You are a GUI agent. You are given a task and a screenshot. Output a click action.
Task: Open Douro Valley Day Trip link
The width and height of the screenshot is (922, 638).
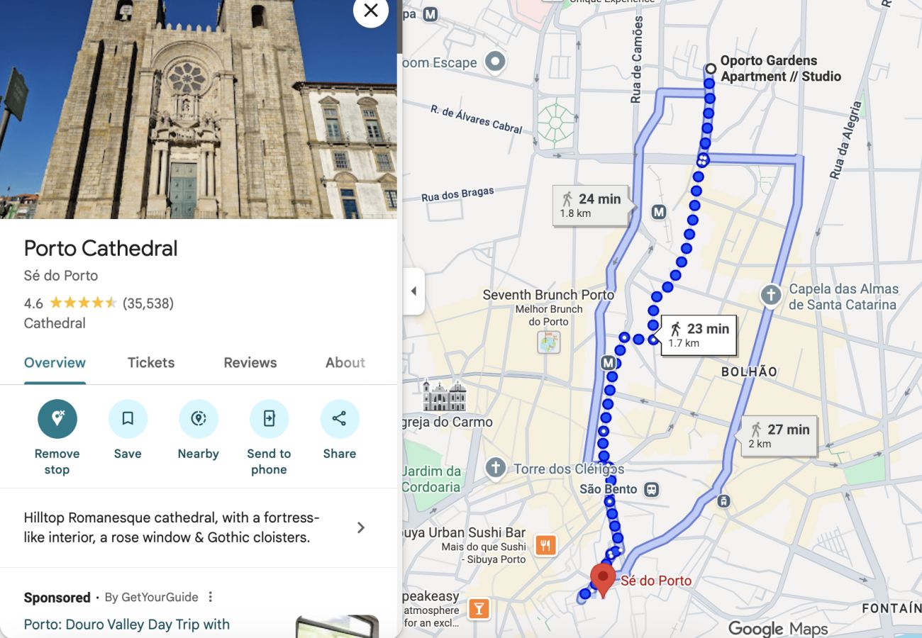126,625
